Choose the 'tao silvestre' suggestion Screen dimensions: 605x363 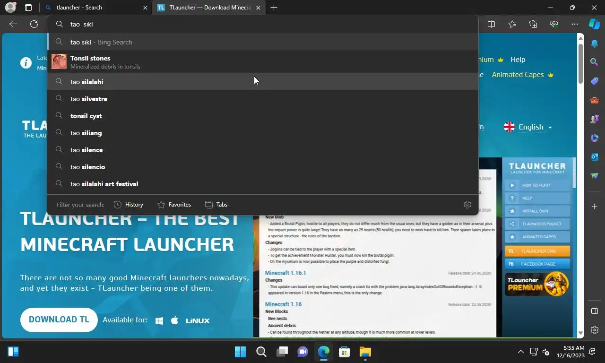tap(263, 99)
